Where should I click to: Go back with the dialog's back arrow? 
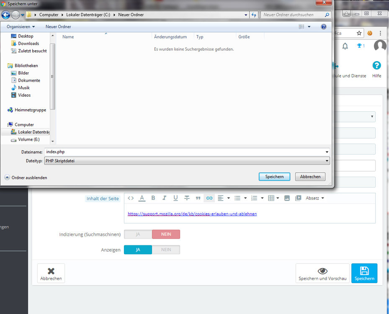[6, 15]
